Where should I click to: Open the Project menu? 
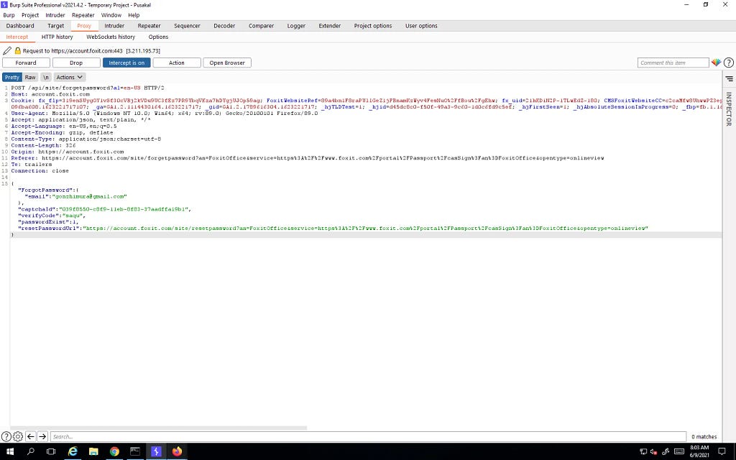(30, 15)
